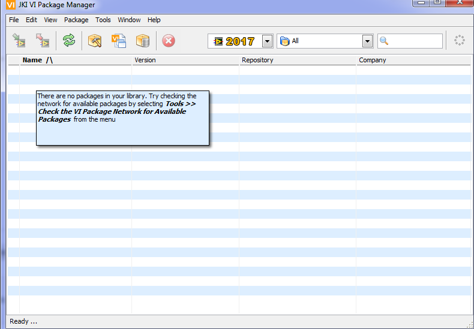Click the busy spinner indicator icon

pos(460,40)
